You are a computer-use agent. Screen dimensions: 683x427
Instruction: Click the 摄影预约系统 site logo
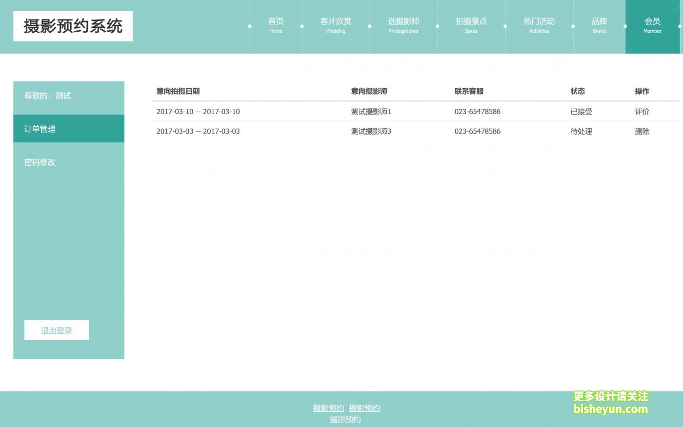(73, 25)
